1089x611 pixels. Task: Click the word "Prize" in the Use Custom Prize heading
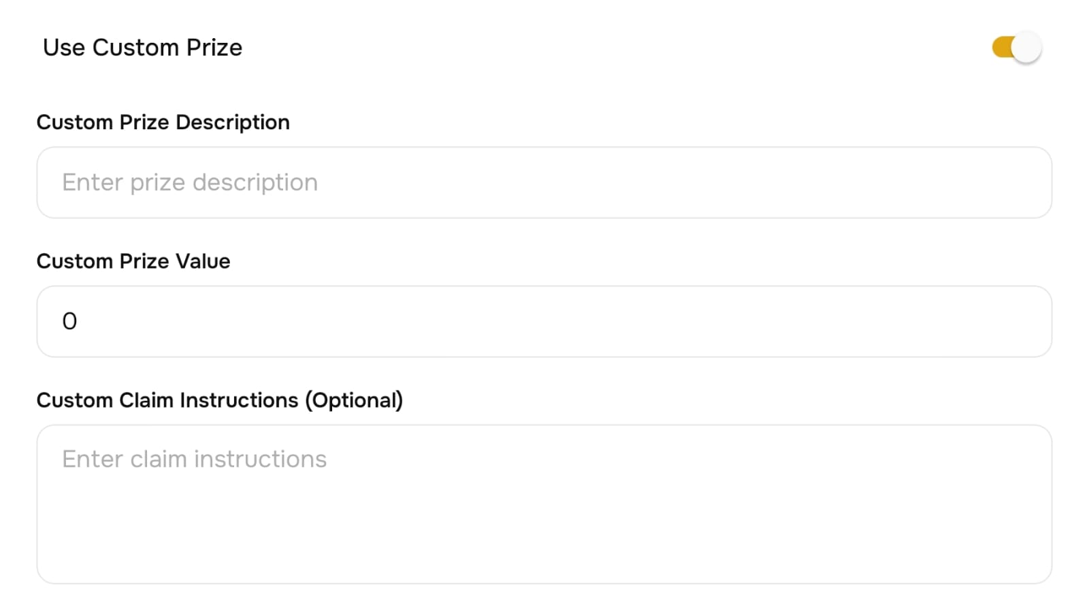point(214,48)
